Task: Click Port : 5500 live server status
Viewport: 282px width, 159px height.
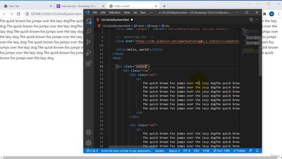Action: (222, 151)
